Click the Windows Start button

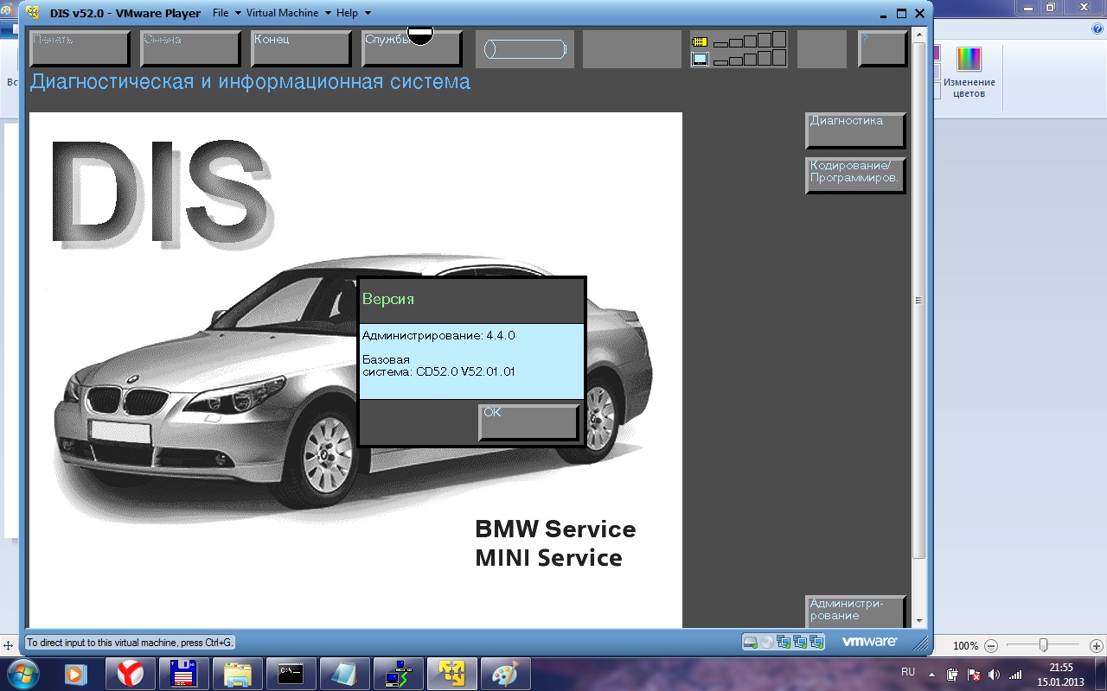[x=22, y=674]
